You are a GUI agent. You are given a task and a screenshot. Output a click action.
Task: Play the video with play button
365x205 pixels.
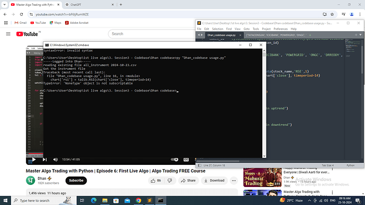(34, 160)
